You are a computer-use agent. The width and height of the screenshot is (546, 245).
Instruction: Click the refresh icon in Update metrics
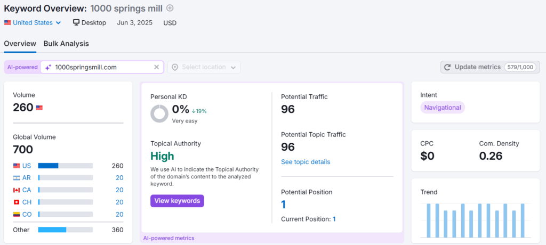[x=447, y=67]
